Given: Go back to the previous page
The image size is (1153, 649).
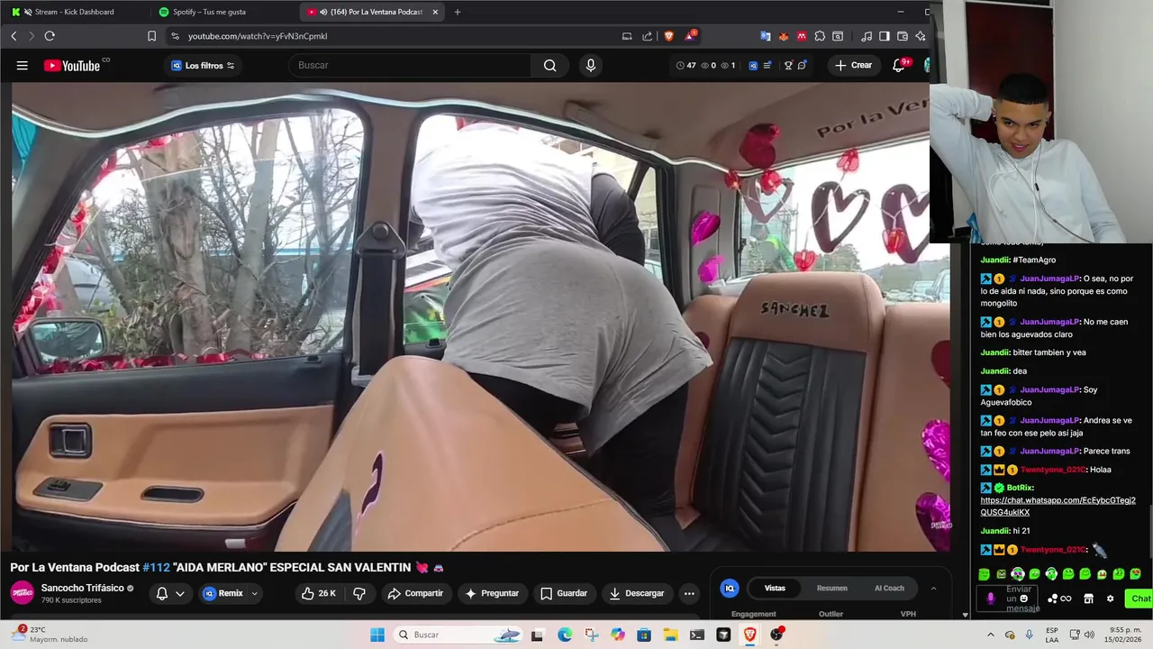Looking at the screenshot, I should [14, 36].
